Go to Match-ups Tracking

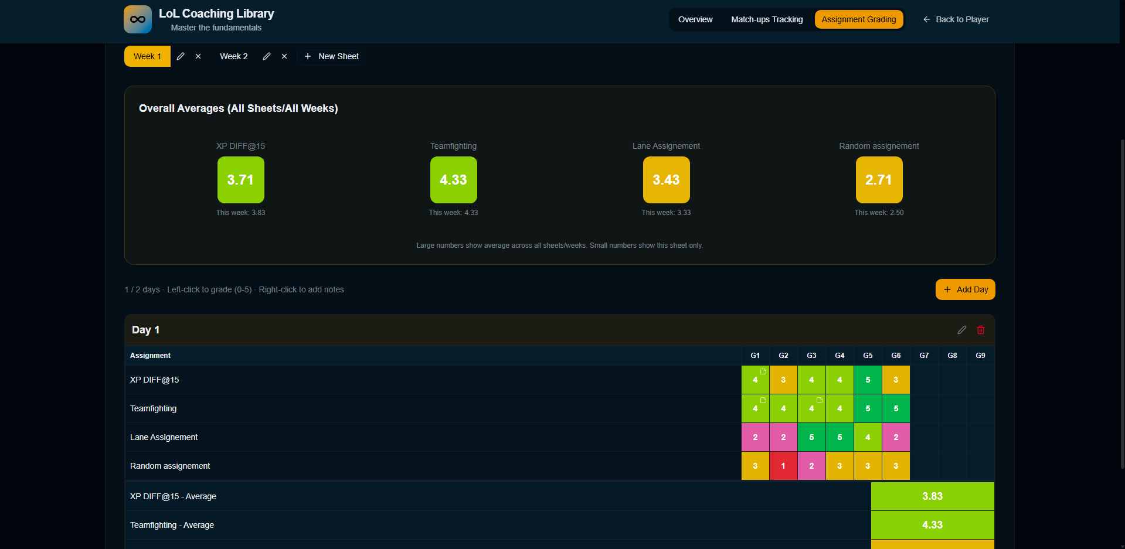coord(767,19)
